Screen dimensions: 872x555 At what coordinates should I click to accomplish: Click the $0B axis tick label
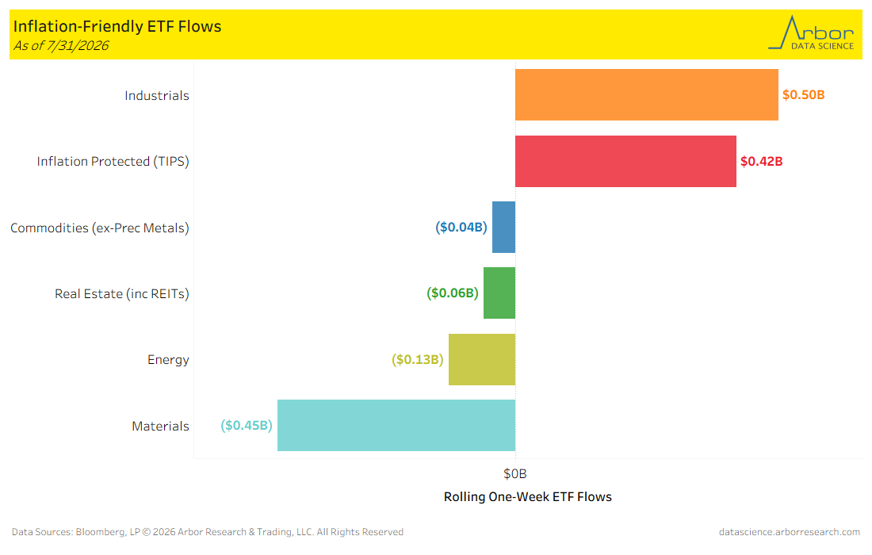(x=515, y=474)
